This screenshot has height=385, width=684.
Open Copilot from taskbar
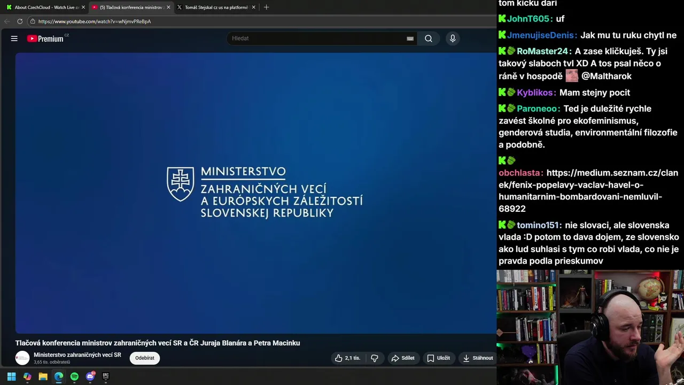27,376
